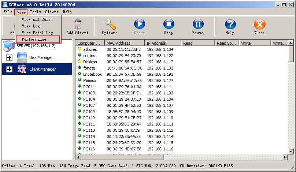Expand the Client Manager tree node
The image size is (296, 172).
[9, 69]
